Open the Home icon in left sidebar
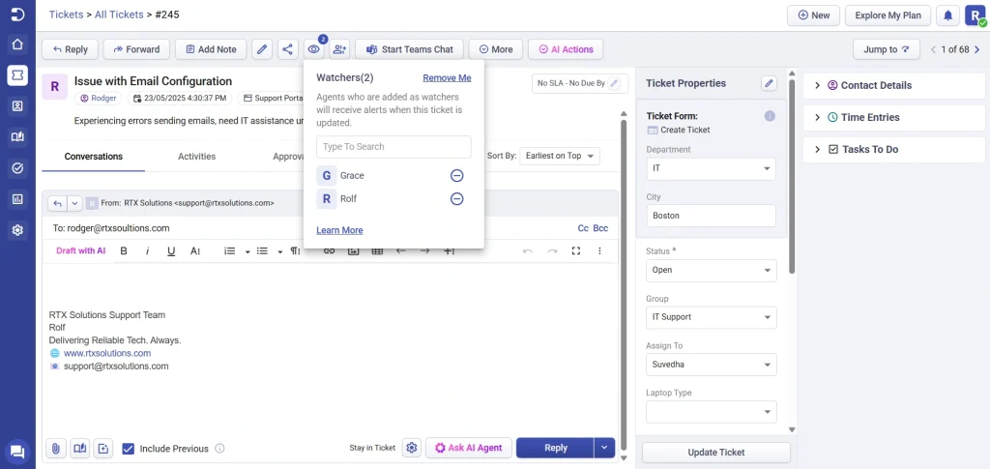990x469 pixels. click(x=17, y=44)
